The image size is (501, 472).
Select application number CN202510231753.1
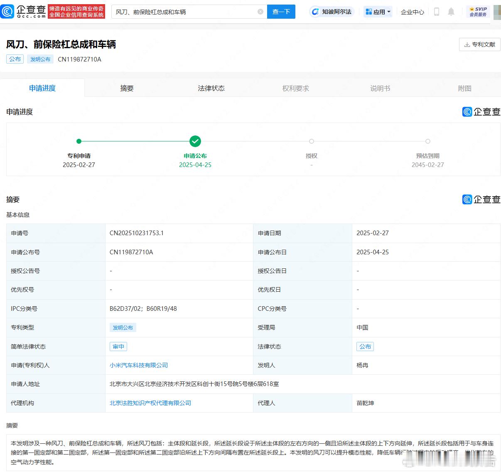click(137, 233)
